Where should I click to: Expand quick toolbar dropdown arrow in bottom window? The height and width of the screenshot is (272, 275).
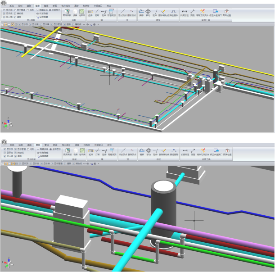pos(99,163)
